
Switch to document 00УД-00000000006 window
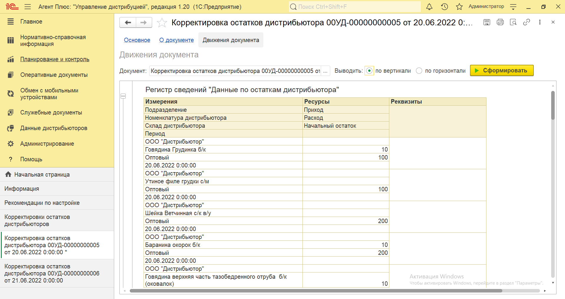pyautogui.click(x=57, y=273)
